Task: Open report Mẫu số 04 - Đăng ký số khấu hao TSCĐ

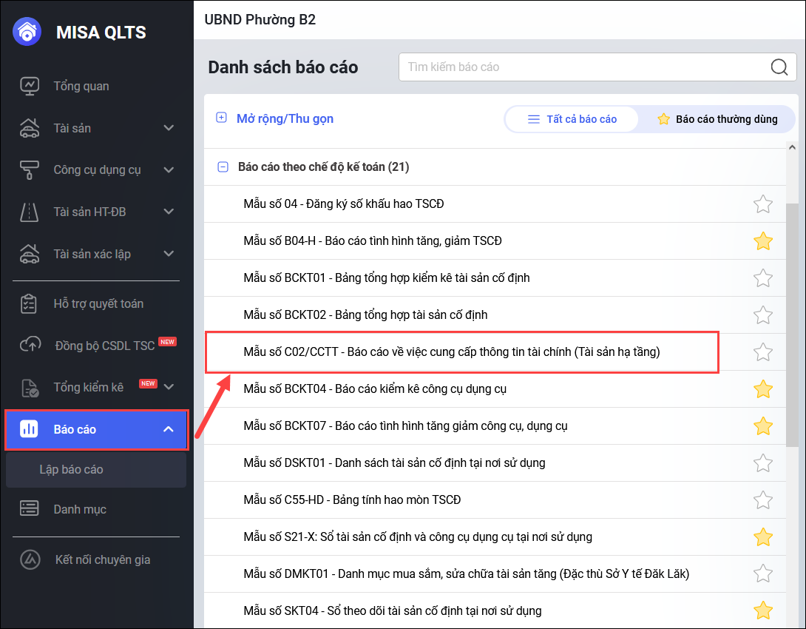Action: (343, 204)
